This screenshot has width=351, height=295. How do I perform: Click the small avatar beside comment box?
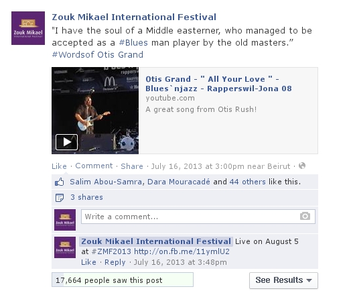point(65,220)
